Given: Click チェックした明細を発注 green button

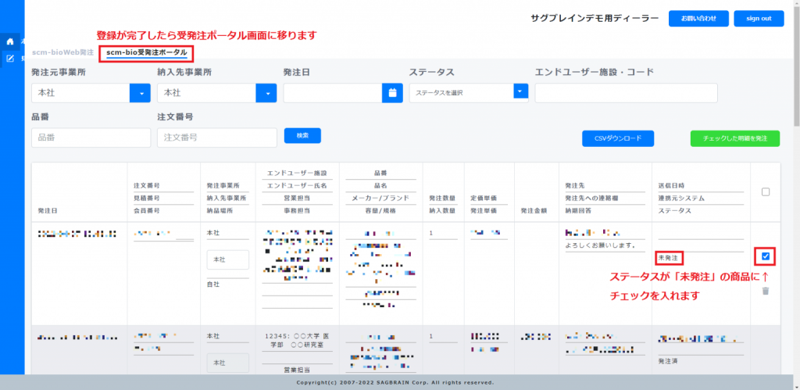Looking at the screenshot, I should coord(734,138).
